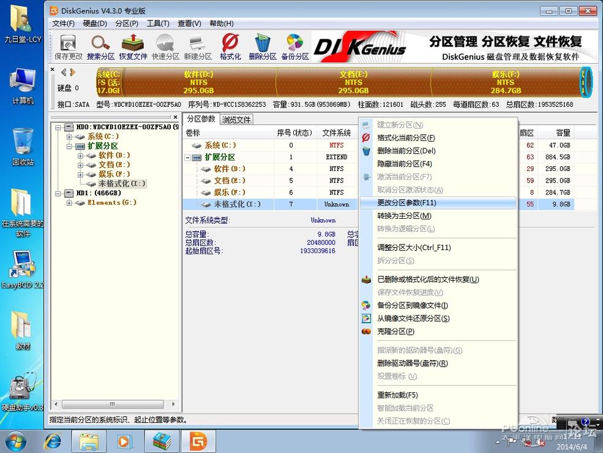Click the 卷标 column header
Image resolution: width=603 pixels, height=453 pixels.
tap(228, 133)
